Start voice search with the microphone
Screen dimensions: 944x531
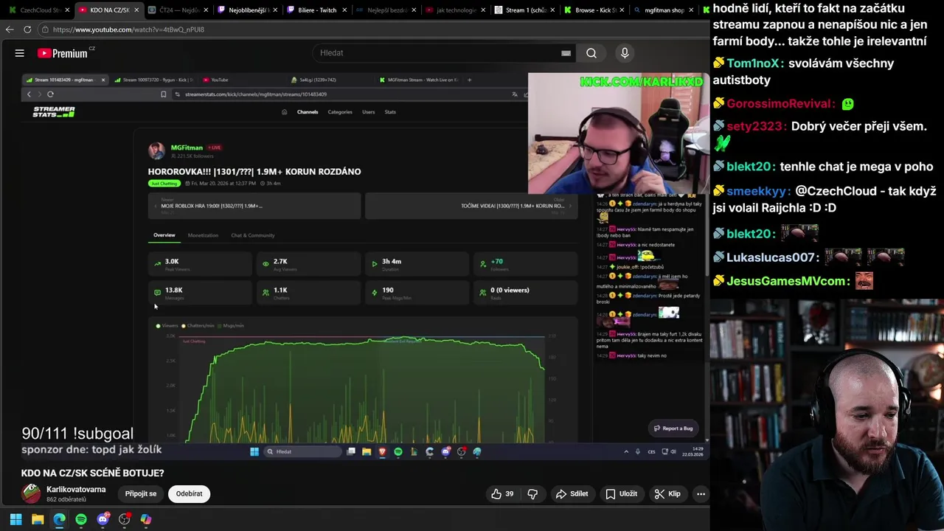pyautogui.click(x=625, y=53)
